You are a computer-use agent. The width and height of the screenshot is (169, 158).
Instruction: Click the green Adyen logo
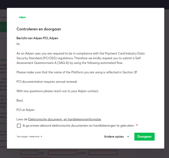(x=22, y=17)
